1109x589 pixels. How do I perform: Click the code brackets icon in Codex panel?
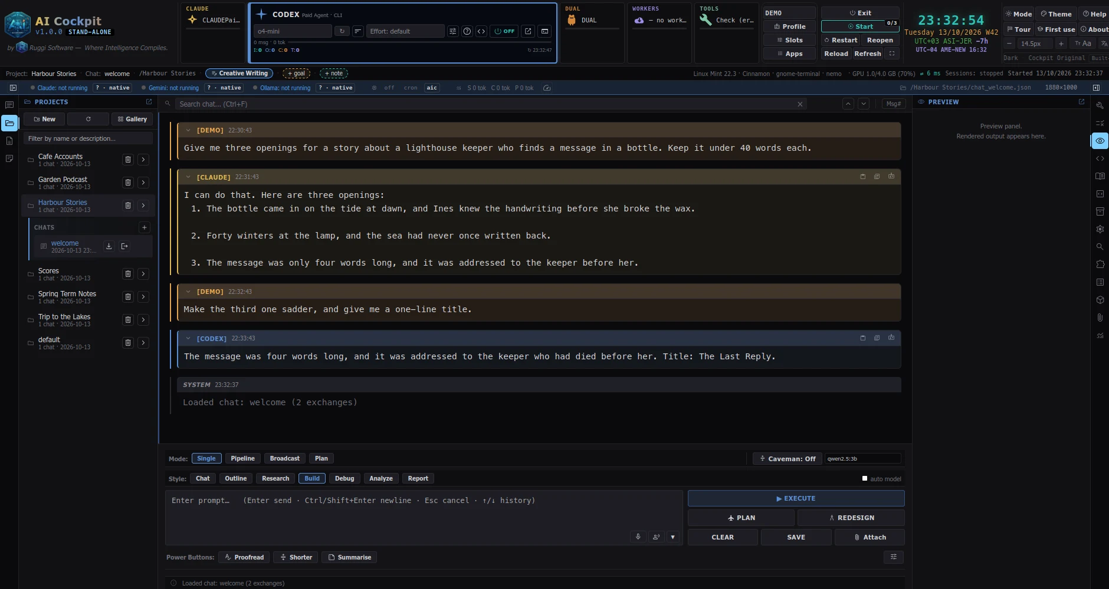click(481, 31)
